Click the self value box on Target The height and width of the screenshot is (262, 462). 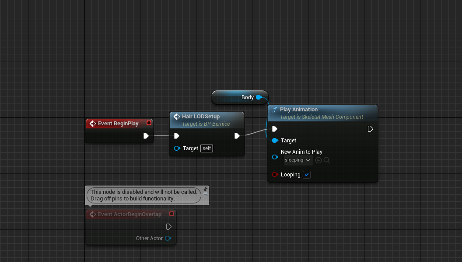click(x=206, y=148)
